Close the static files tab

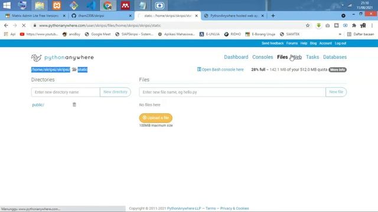point(197,16)
